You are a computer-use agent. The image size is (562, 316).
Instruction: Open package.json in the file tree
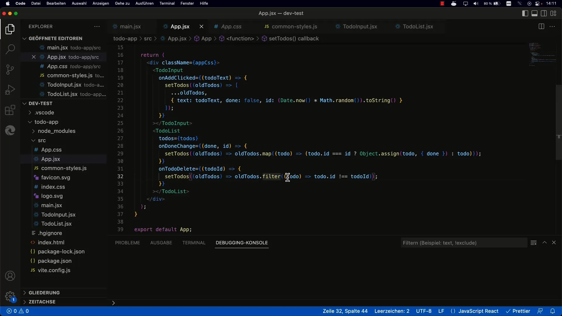(x=54, y=261)
